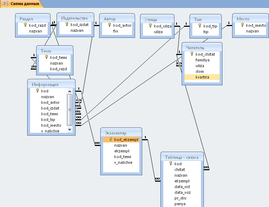Viewport: 269px width, 207px height.
Task: Click key icon beside kod in Таблица - связка
Action: click(x=170, y=163)
